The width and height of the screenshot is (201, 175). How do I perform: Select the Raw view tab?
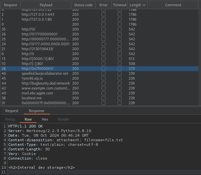28,119
